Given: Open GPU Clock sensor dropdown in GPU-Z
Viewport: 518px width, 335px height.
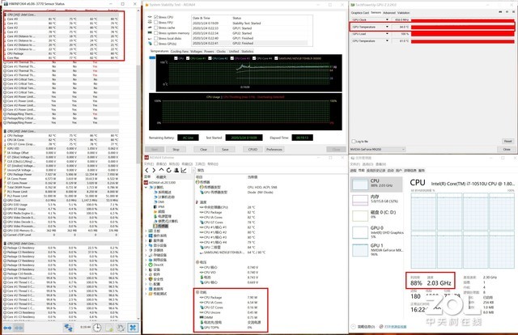Looking at the screenshot, I should click(387, 19).
